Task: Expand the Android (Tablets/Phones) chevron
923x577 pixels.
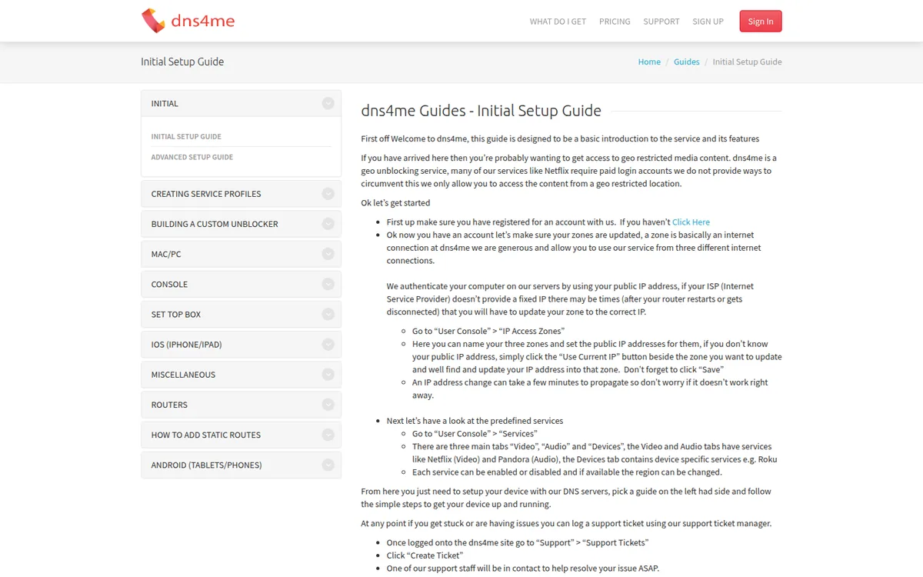Action: pyautogui.click(x=328, y=465)
